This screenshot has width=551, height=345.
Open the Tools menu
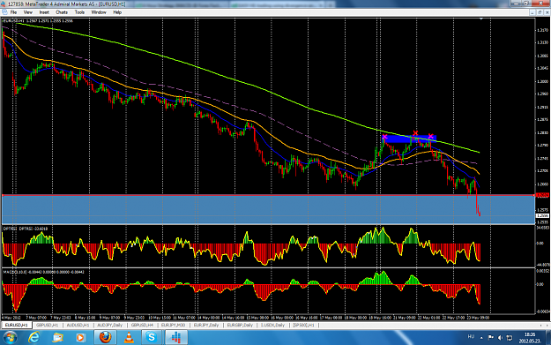[x=79, y=12]
